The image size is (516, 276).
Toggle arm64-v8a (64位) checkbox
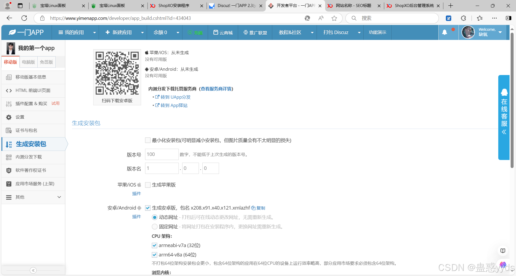(x=155, y=255)
